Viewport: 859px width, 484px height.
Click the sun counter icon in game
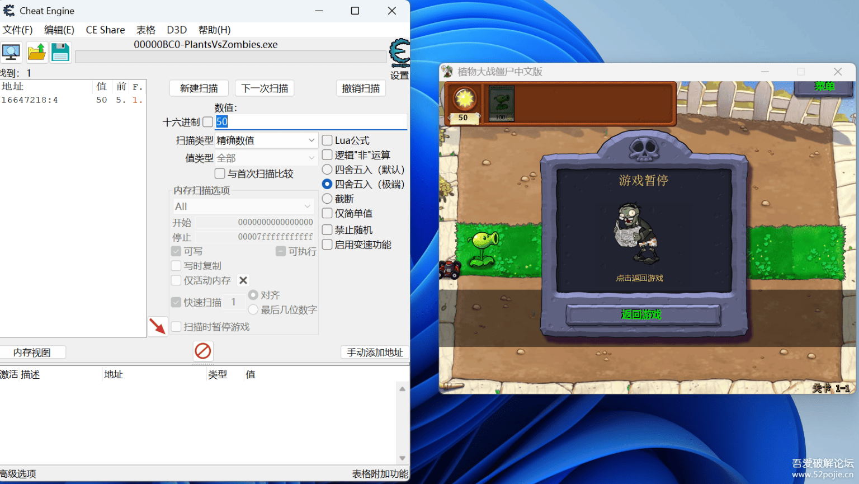click(x=464, y=99)
